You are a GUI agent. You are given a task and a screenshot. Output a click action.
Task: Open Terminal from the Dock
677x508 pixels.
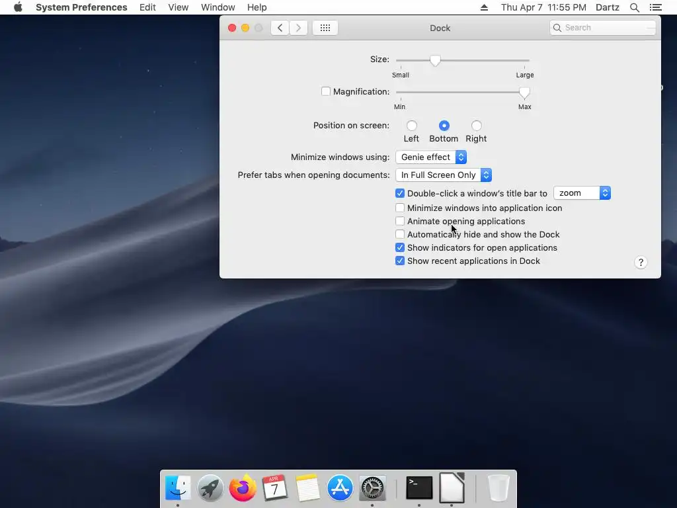click(x=418, y=488)
